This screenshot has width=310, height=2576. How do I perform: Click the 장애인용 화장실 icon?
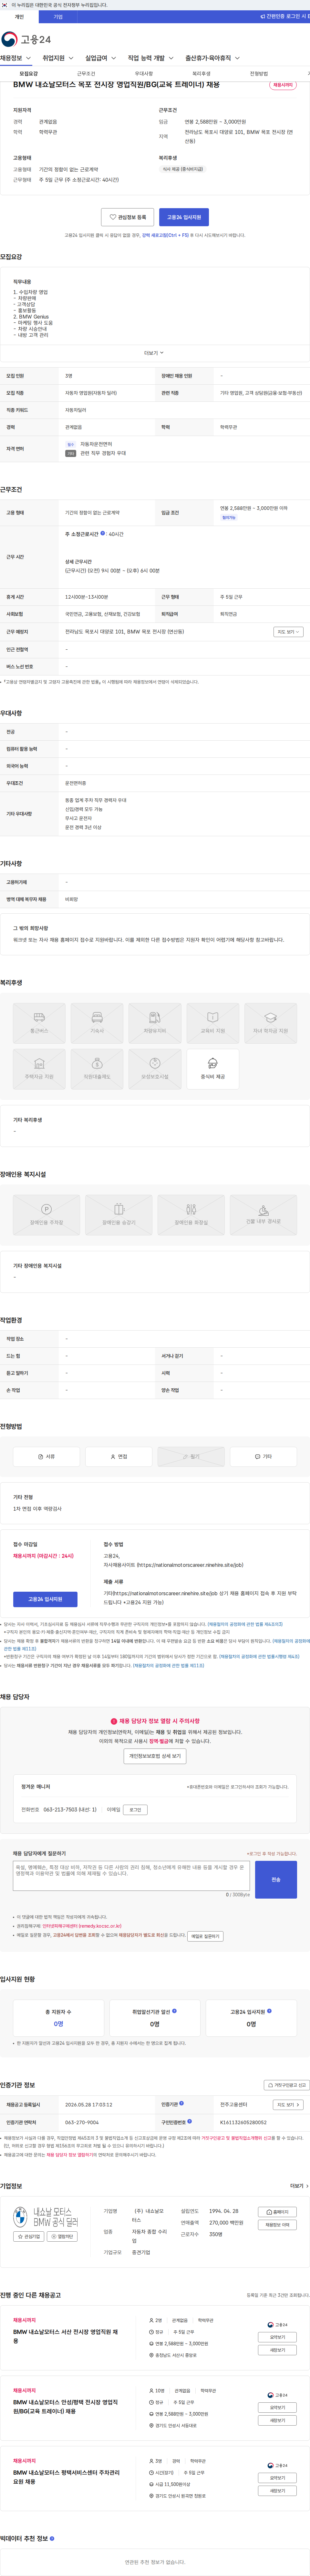tap(191, 1215)
